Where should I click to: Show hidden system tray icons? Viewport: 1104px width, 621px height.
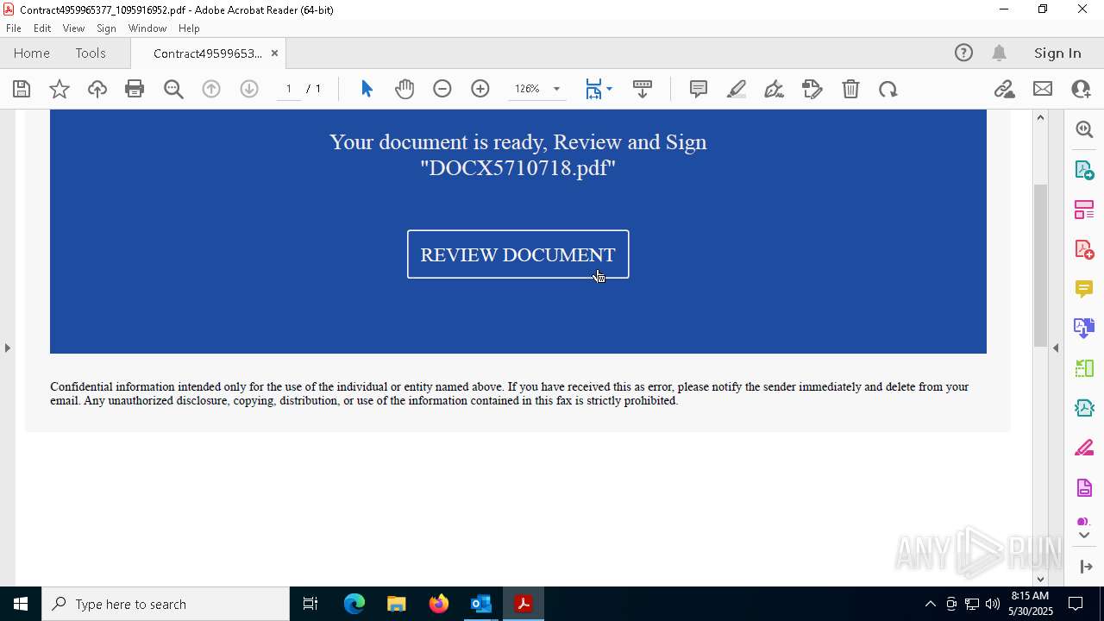click(x=930, y=604)
